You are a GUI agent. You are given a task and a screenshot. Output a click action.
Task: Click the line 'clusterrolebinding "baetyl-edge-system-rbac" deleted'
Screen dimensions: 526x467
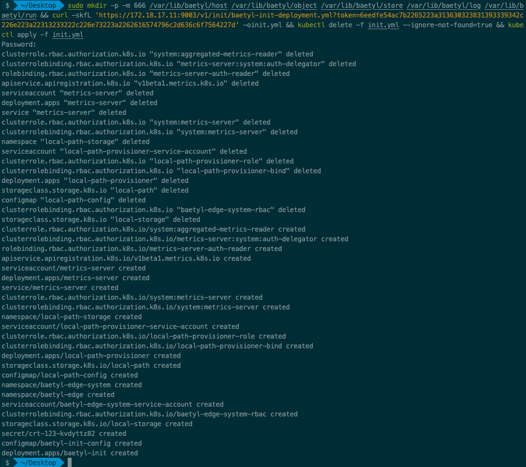click(153, 210)
